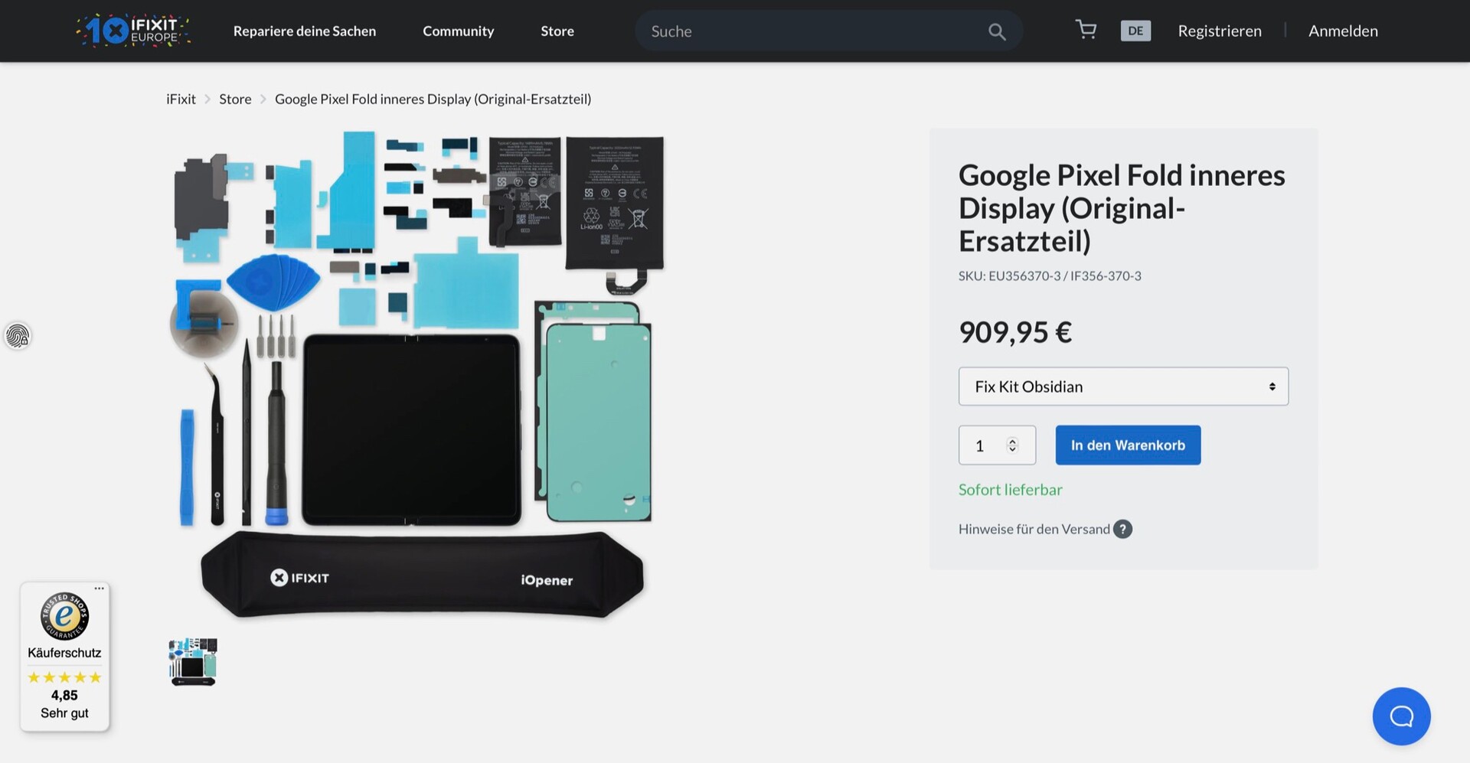Open the shopping cart
Image resolution: width=1470 pixels, height=763 pixels.
tap(1086, 30)
